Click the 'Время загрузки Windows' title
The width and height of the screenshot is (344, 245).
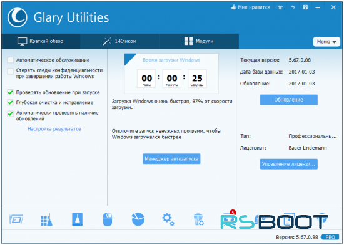(x=171, y=60)
